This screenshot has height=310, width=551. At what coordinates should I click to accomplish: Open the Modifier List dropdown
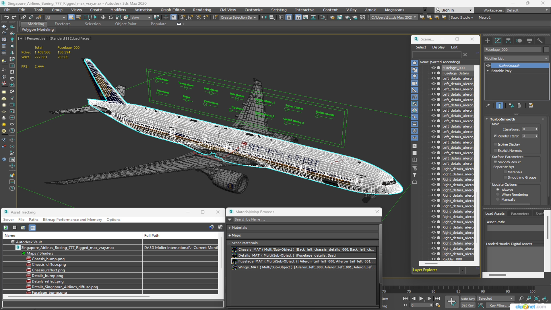coord(516,58)
